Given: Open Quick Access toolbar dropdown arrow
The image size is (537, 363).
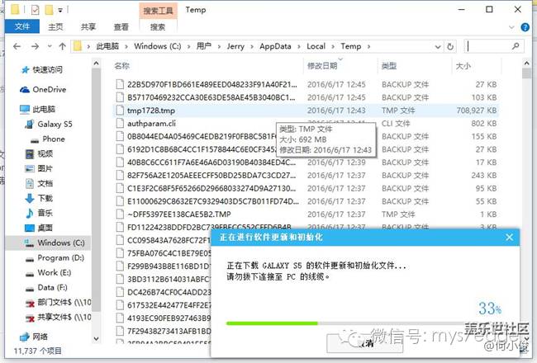Looking at the screenshot, I should point(60,11).
